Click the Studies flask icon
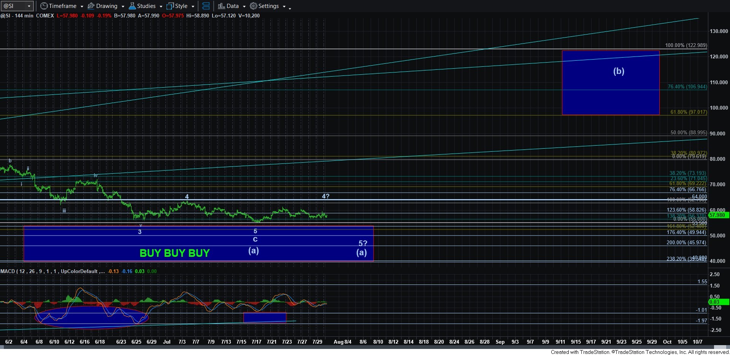 point(132,6)
